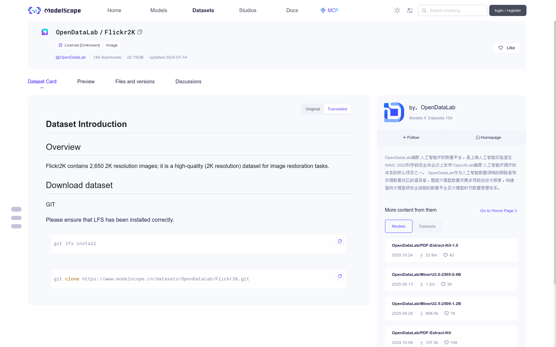Click download icon for PDF-Extract-Kit-1.0
Screen dimensions: 556x347
click(422, 255)
